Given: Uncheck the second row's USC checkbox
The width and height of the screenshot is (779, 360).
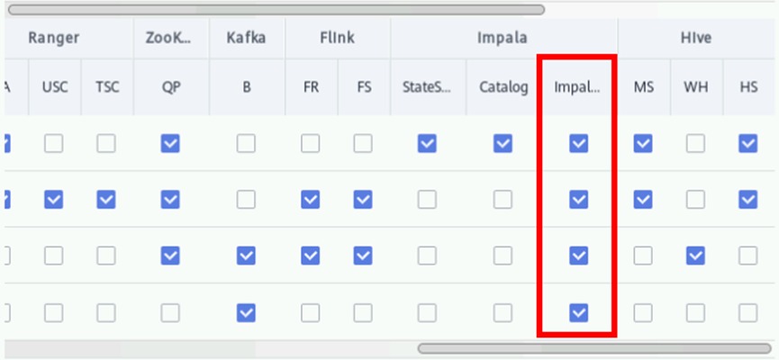Looking at the screenshot, I should (54, 200).
